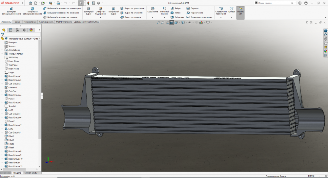Open the Анализировать tab

point(46,22)
